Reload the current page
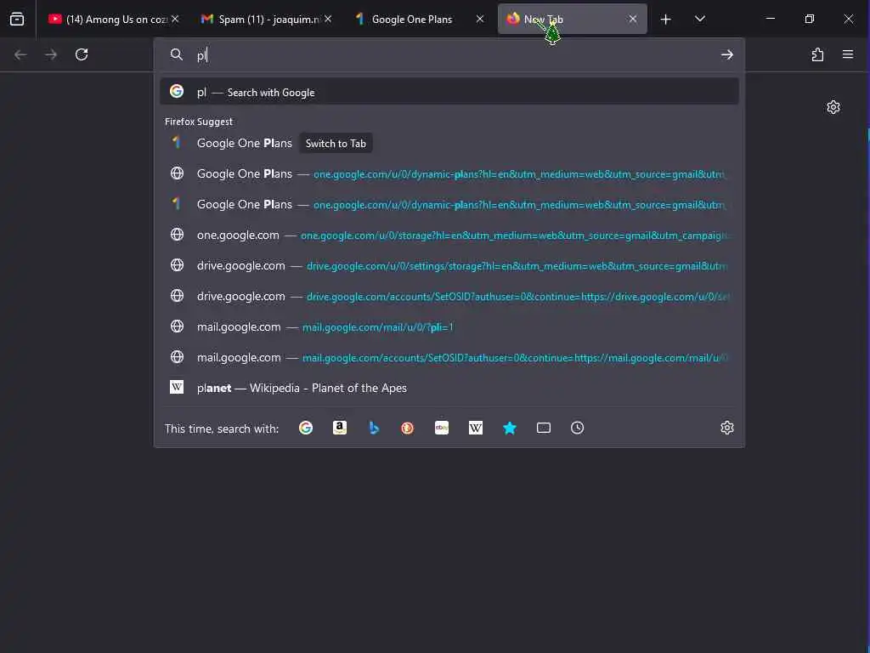Screen dimensions: 870x653 coord(82,54)
